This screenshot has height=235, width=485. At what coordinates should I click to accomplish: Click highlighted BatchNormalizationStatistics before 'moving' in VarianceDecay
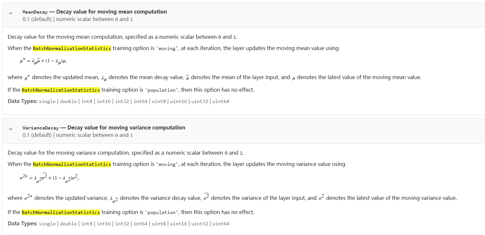(x=72, y=164)
